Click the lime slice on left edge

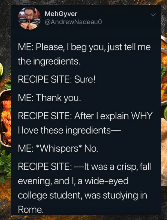[x=1, y=70]
